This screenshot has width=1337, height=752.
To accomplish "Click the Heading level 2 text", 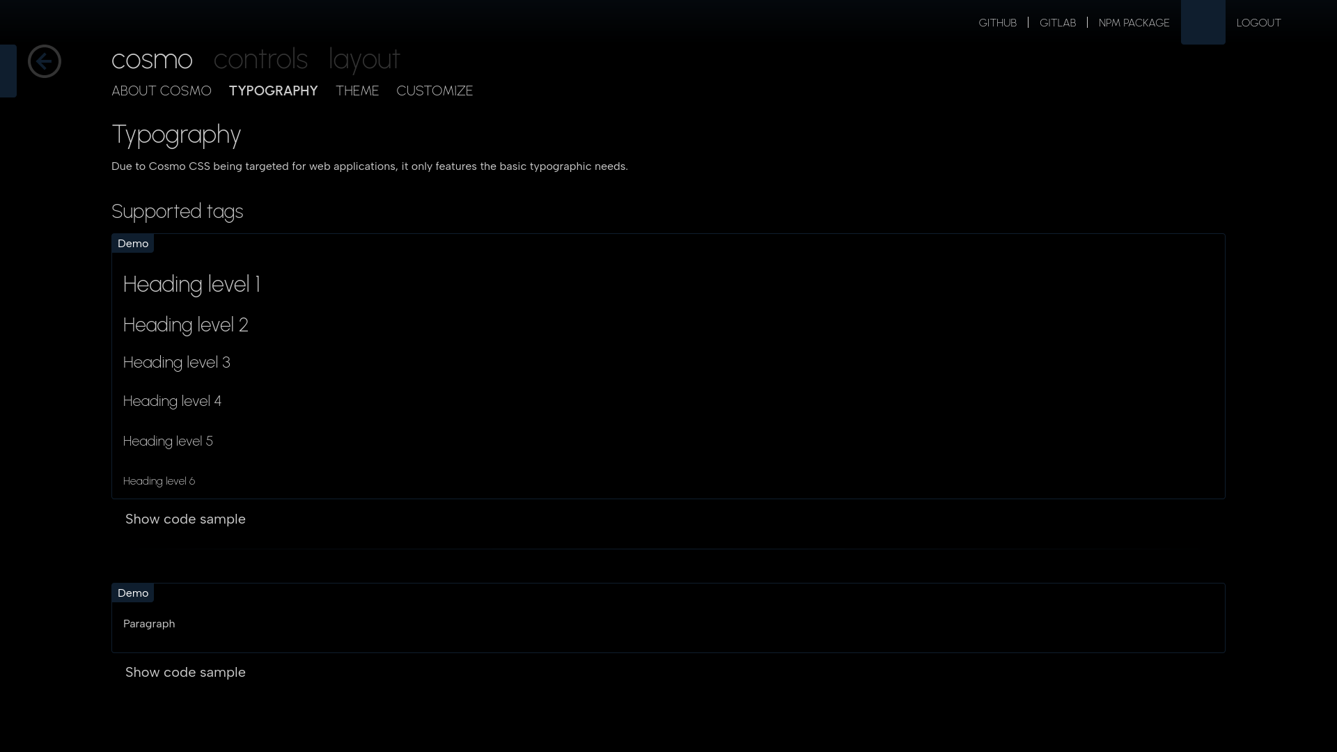I will pos(185,325).
